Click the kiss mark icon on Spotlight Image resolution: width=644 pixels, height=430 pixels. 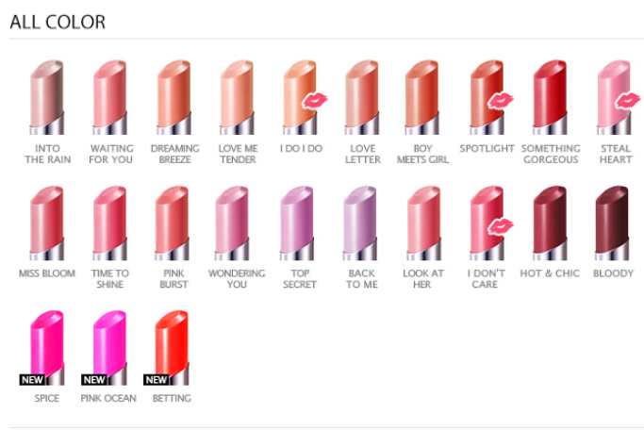501,101
